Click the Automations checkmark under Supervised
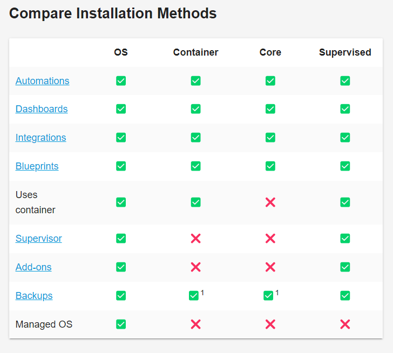The width and height of the screenshot is (393, 353). click(x=345, y=81)
